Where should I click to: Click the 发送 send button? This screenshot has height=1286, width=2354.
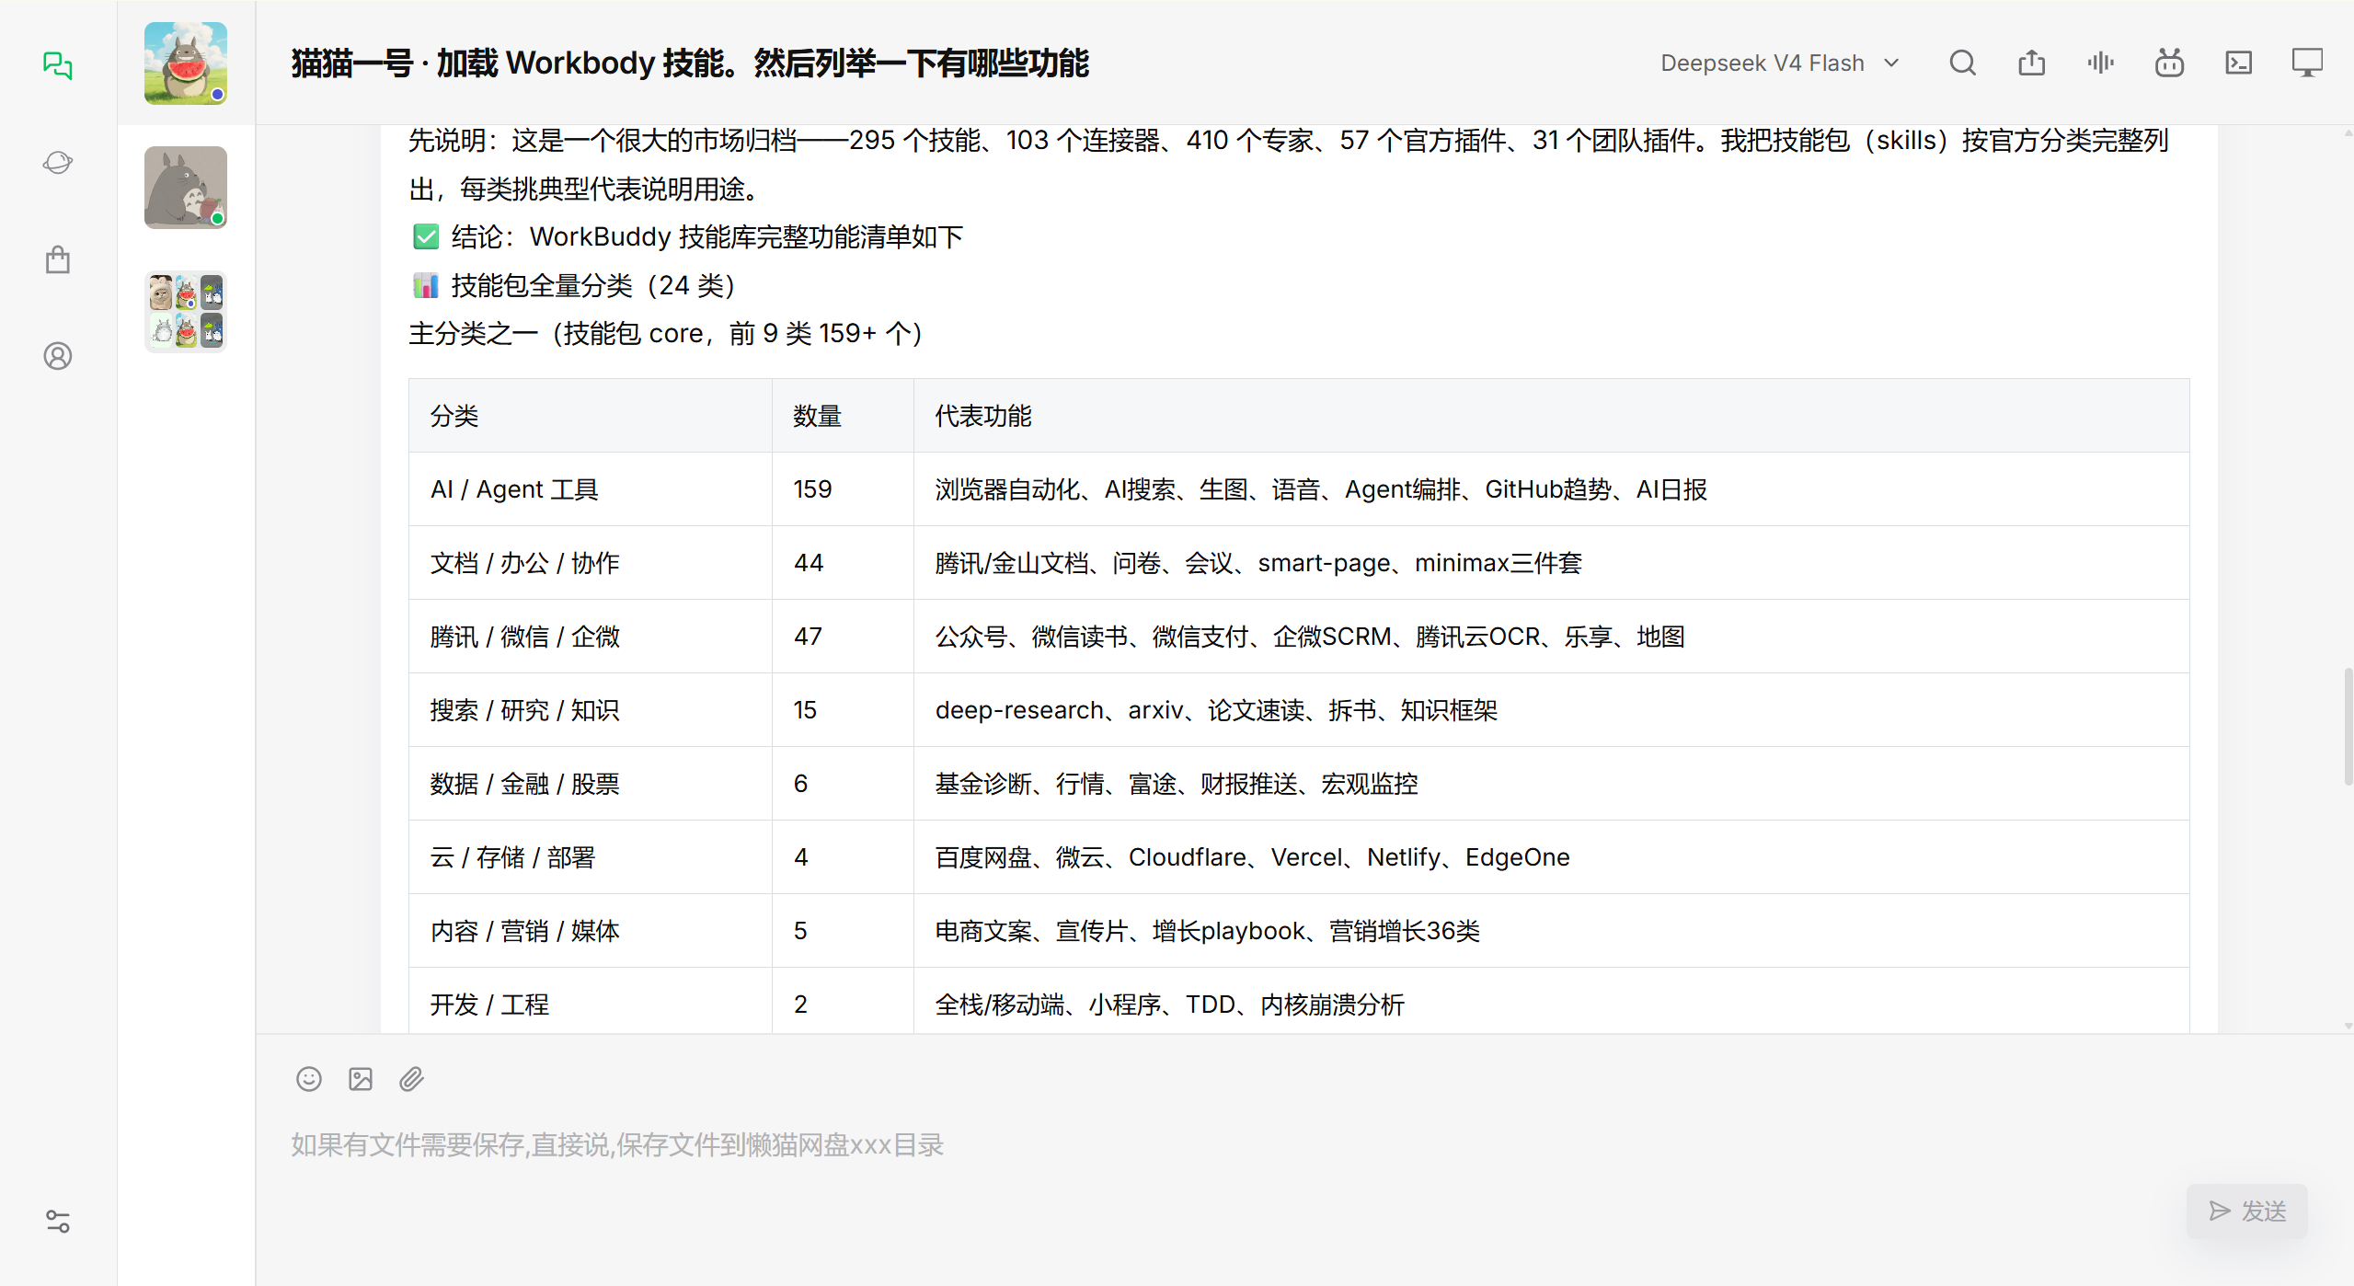pyautogui.click(x=2247, y=1211)
